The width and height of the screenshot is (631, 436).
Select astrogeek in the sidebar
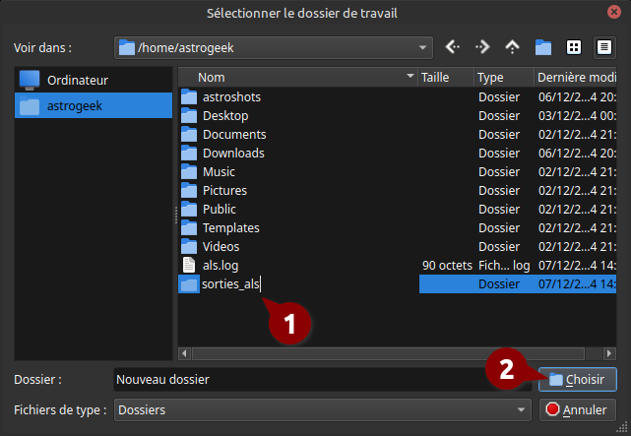pyautogui.click(x=94, y=105)
